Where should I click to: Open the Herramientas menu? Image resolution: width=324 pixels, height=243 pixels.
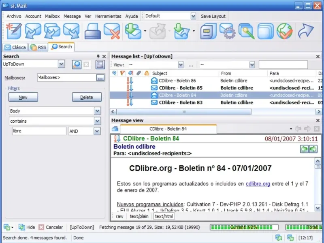tap(108, 16)
